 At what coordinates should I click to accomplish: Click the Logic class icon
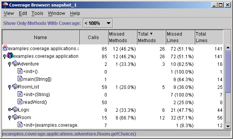pos(15,110)
